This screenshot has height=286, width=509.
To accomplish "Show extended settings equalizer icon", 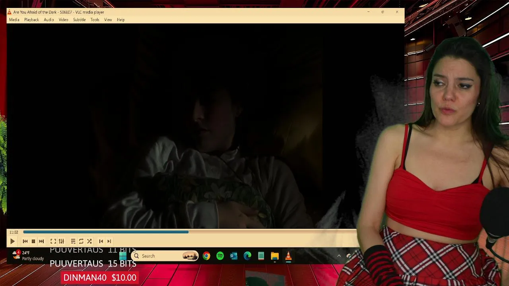I will tap(61, 241).
